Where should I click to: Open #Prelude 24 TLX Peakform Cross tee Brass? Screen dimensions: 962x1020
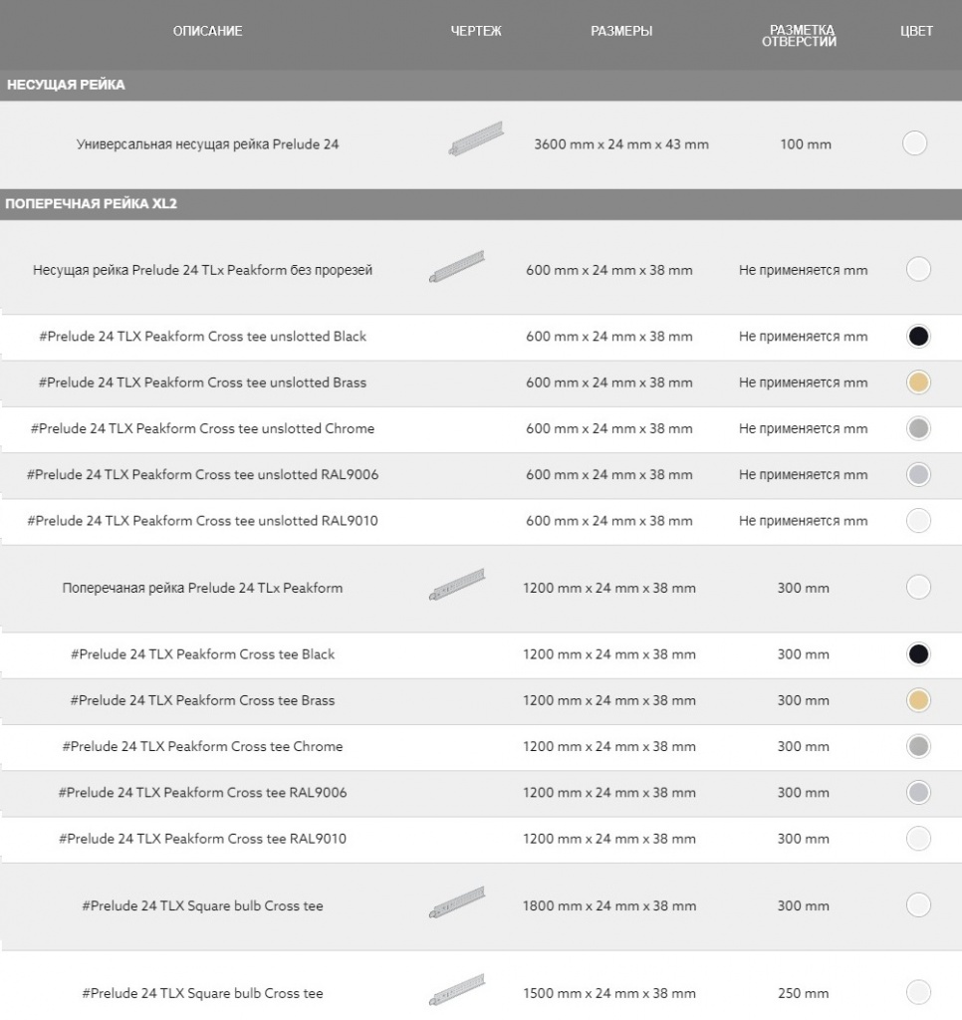click(202, 700)
